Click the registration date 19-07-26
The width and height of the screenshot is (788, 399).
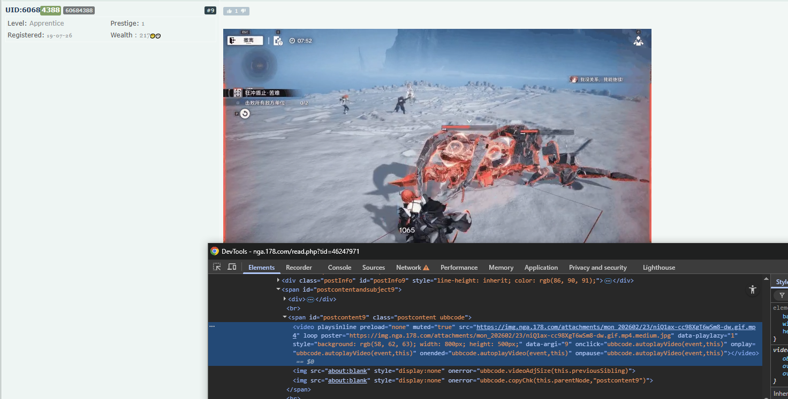59,35
